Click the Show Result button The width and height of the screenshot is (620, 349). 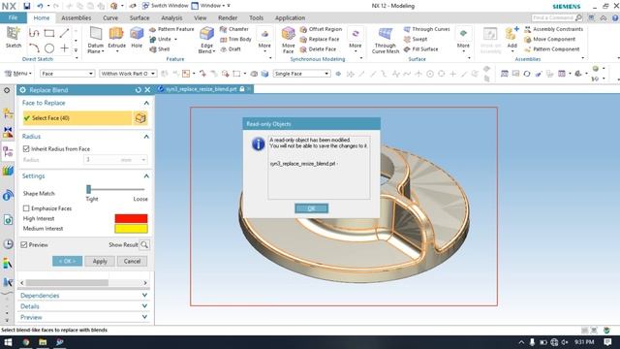(x=144, y=245)
